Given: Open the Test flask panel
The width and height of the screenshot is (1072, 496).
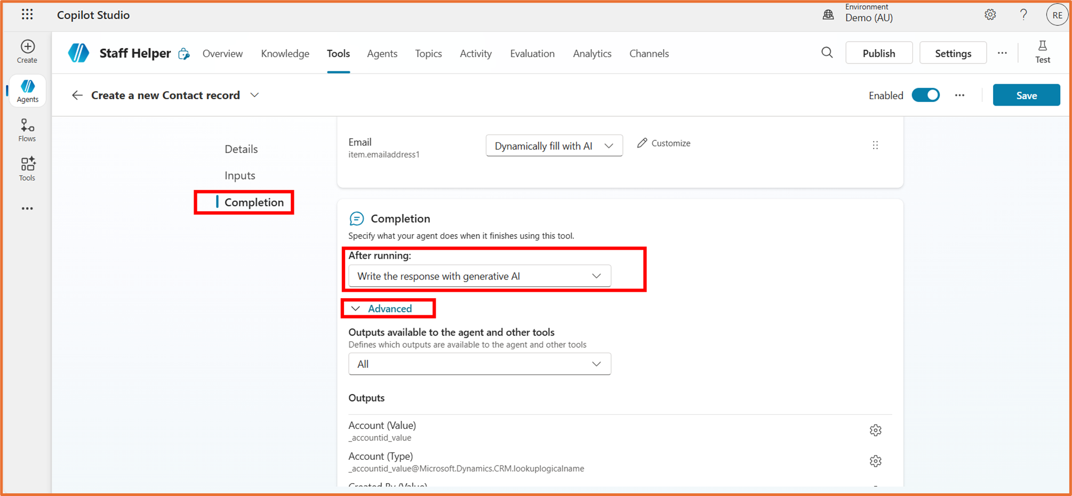Looking at the screenshot, I should point(1042,52).
